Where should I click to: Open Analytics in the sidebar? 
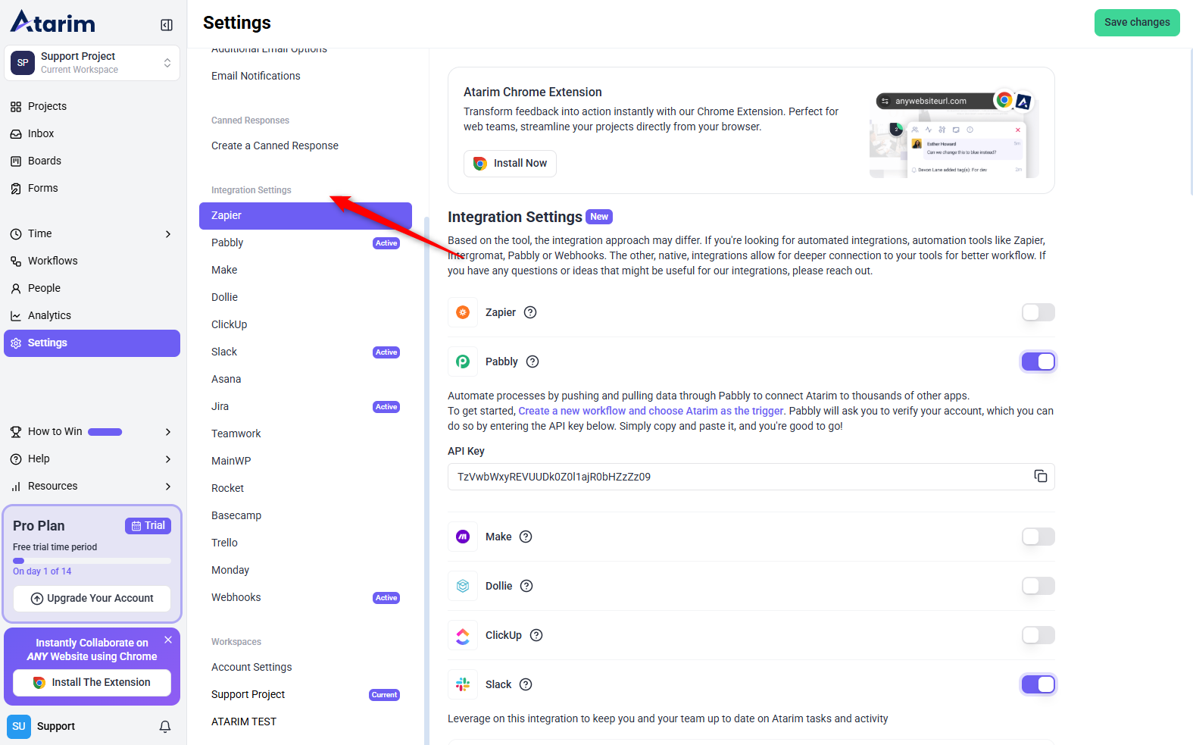(49, 315)
